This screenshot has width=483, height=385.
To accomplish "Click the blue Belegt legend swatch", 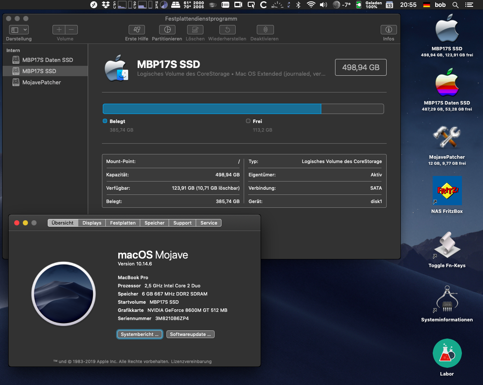I will click(105, 121).
